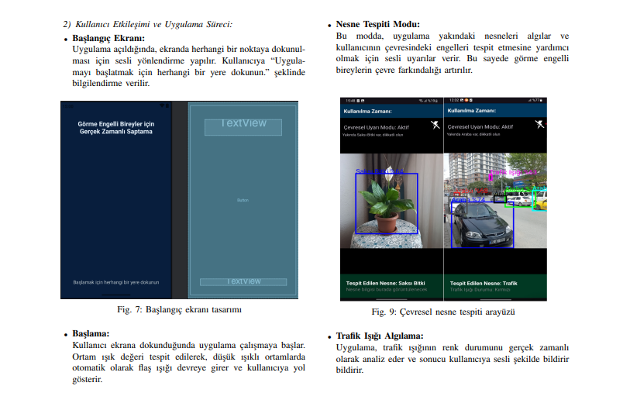
Task: Click the warning 'Yakında Araba var, dikkatli olun'
Action: coord(473,134)
